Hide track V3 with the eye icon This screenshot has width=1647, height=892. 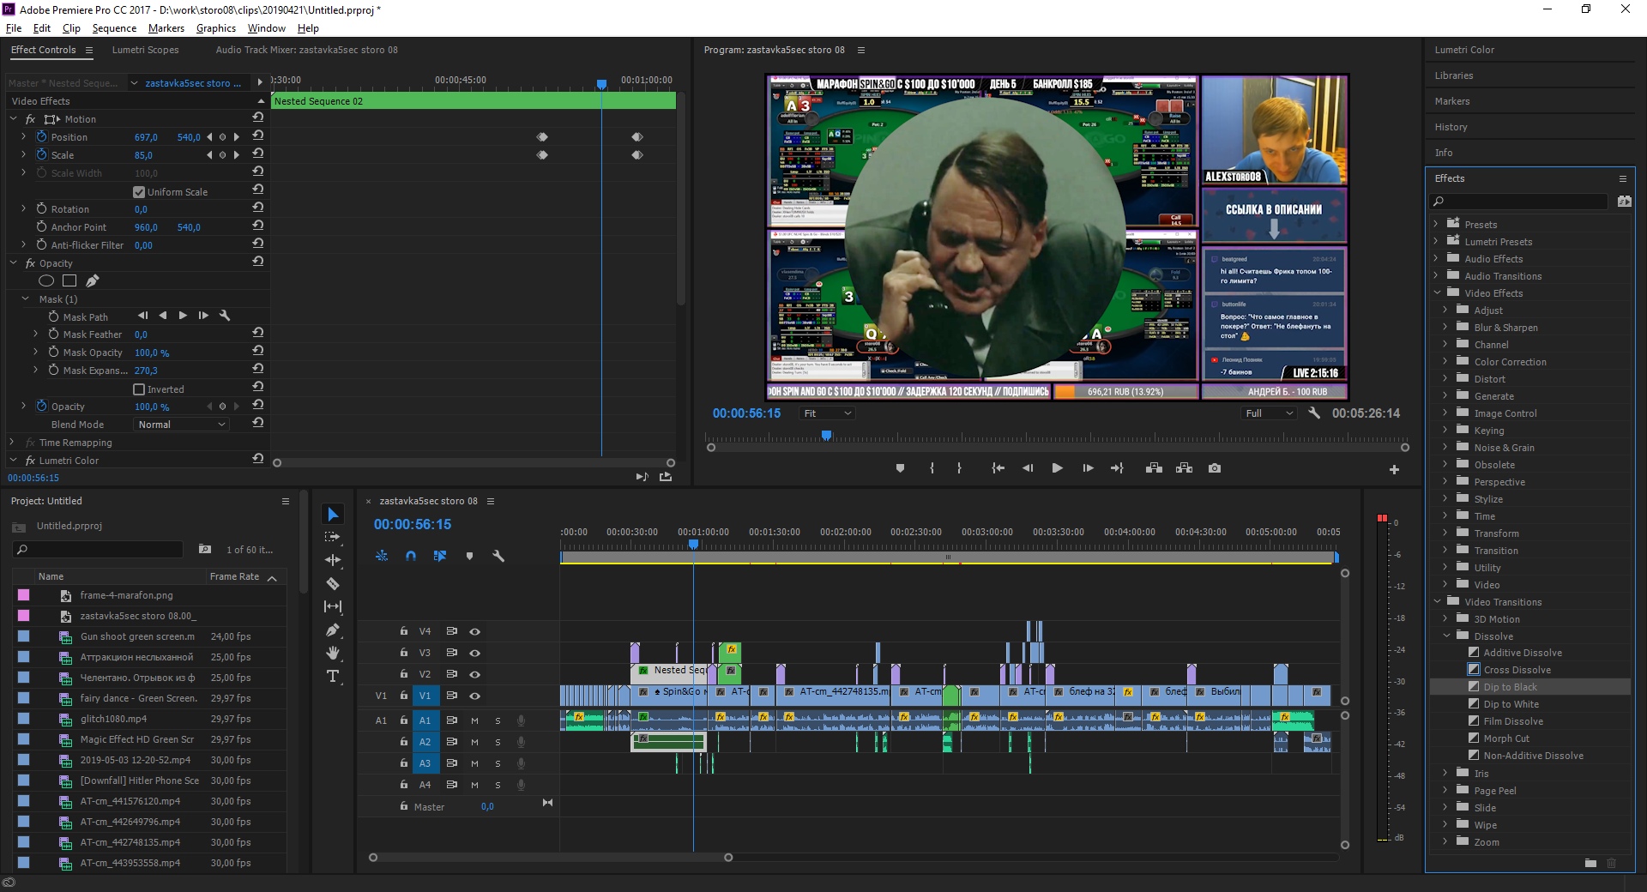474,653
